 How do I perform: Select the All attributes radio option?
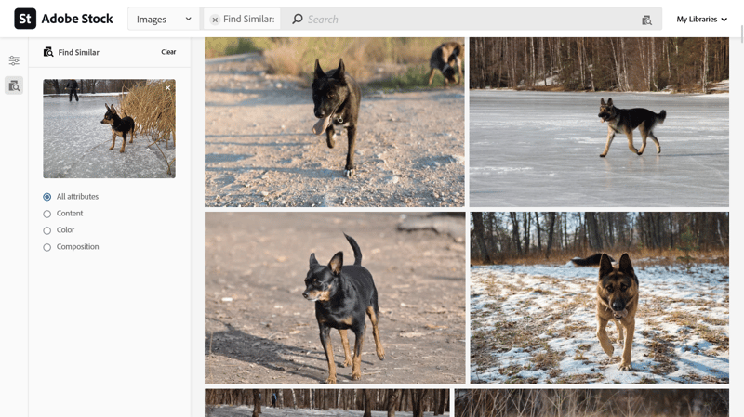click(47, 197)
